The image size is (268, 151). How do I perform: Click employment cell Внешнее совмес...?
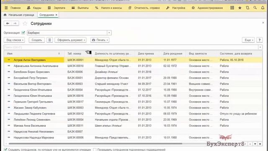[x=201, y=84]
